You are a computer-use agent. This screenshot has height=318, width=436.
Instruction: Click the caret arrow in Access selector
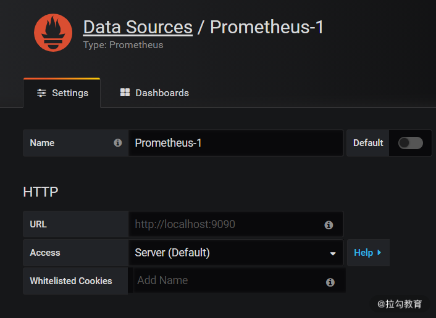pyautogui.click(x=333, y=253)
